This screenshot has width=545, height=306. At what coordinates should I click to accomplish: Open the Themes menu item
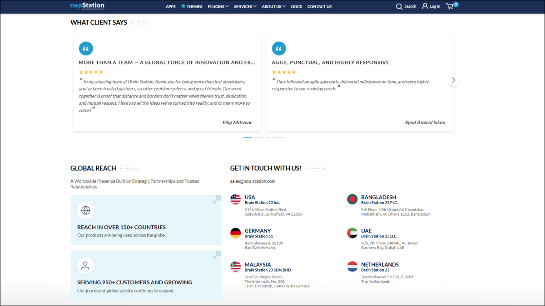194,6
